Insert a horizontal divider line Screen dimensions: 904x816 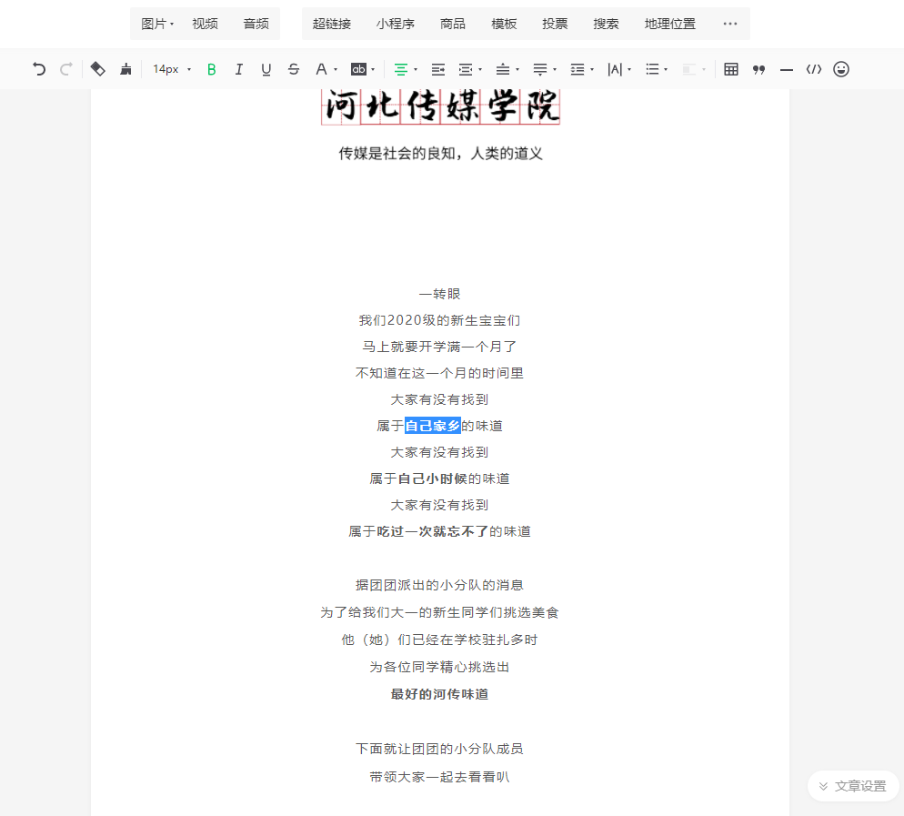787,70
